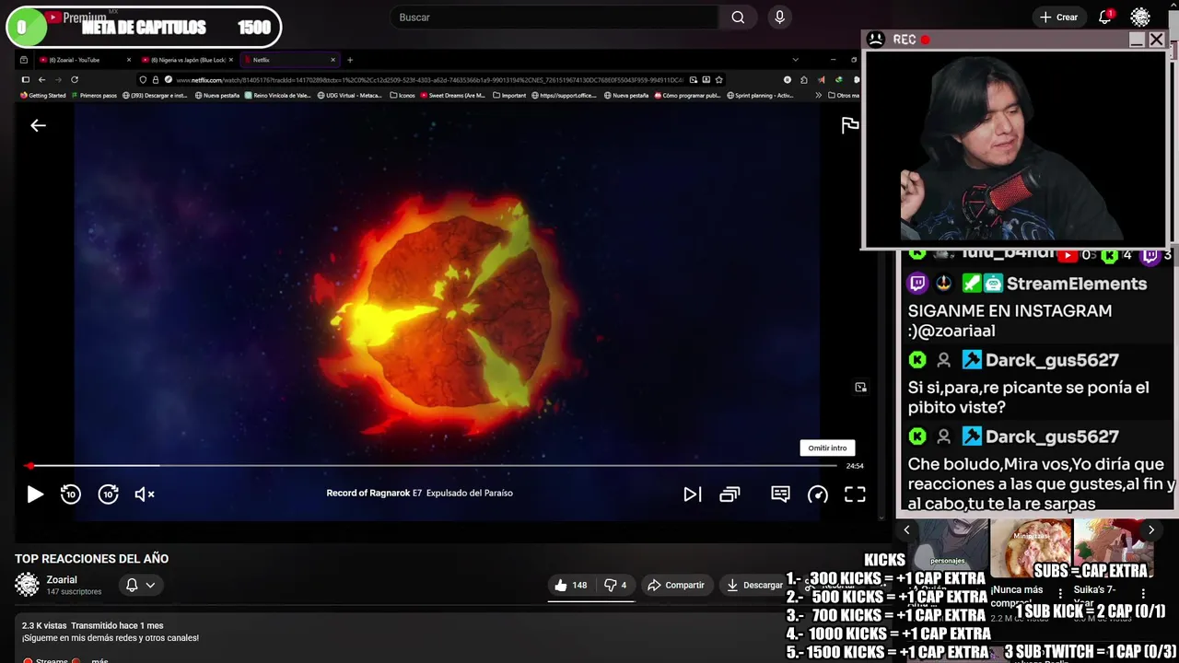
Task: Show next suggestion chips arrow
Action: tap(1150, 529)
